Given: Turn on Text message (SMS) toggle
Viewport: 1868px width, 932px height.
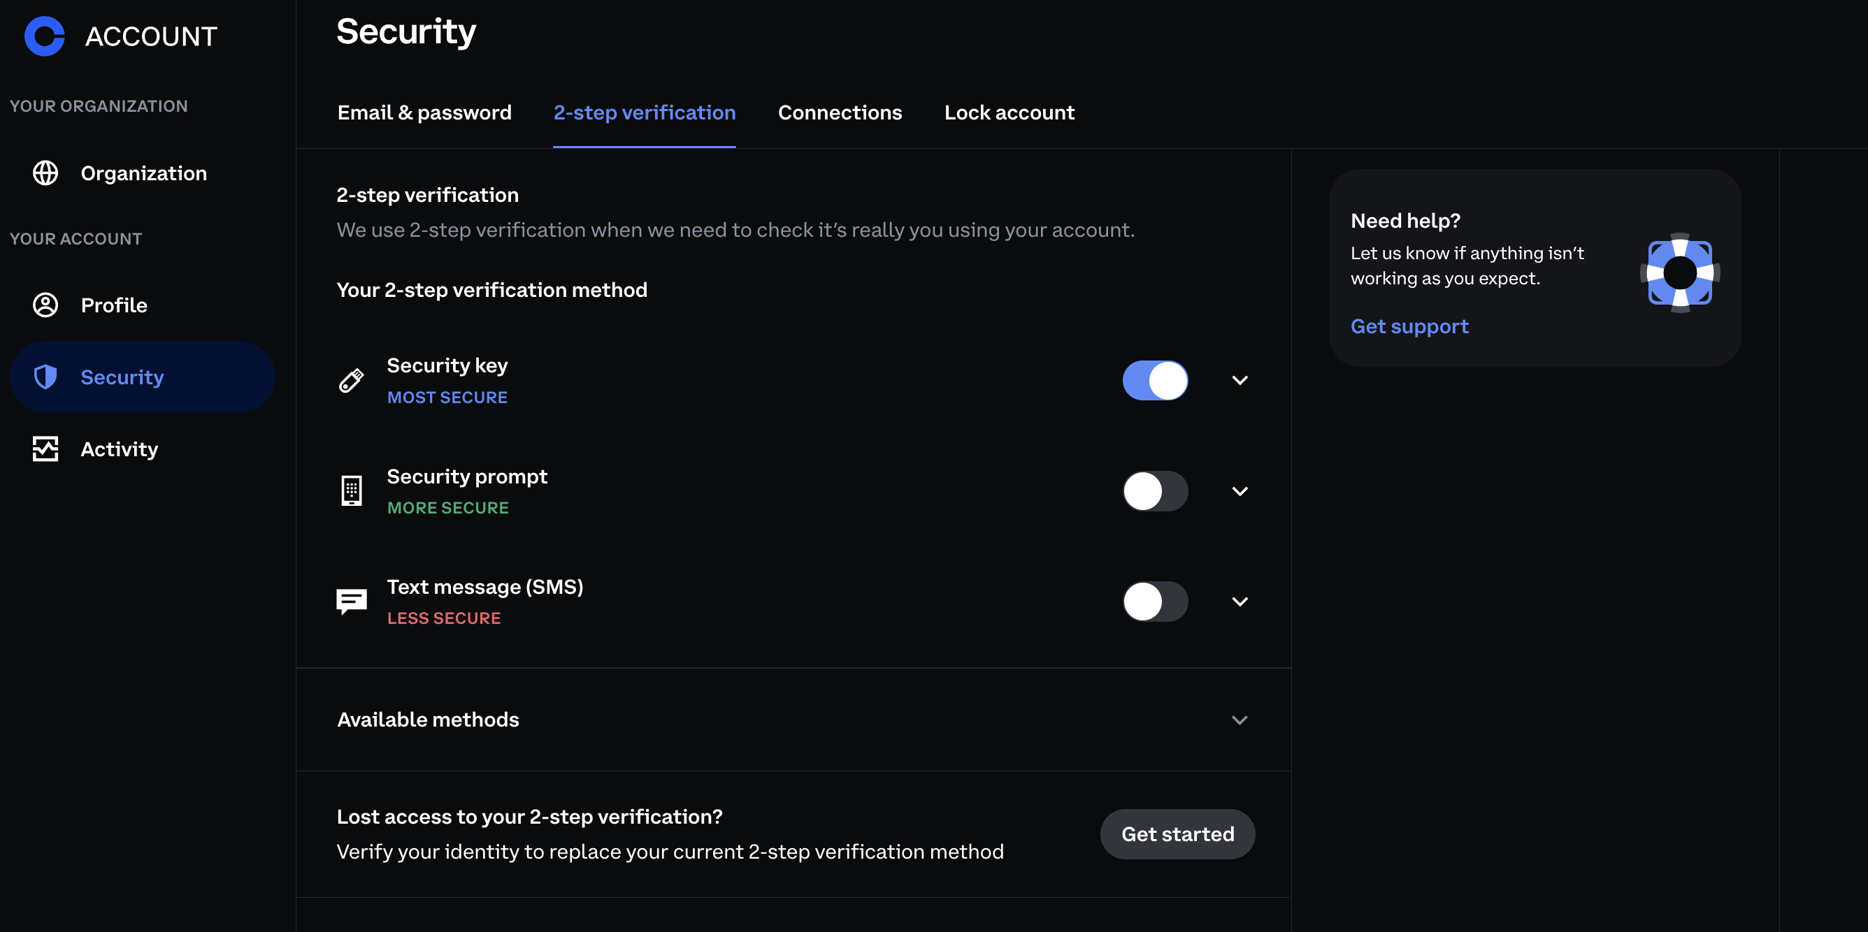Looking at the screenshot, I should tap(1154, 601).
